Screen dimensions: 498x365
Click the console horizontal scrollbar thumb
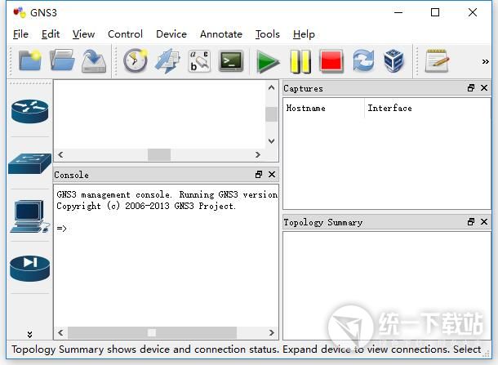pyautogui.click(x=152, y=332)
